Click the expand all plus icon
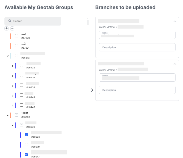Screen dimensions: 183x158 (7, 28)
